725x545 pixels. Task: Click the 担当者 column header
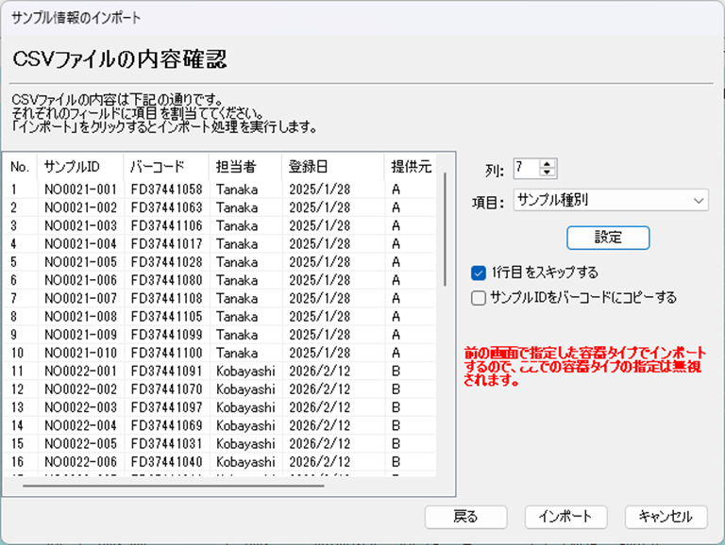(x=233, y=167)
